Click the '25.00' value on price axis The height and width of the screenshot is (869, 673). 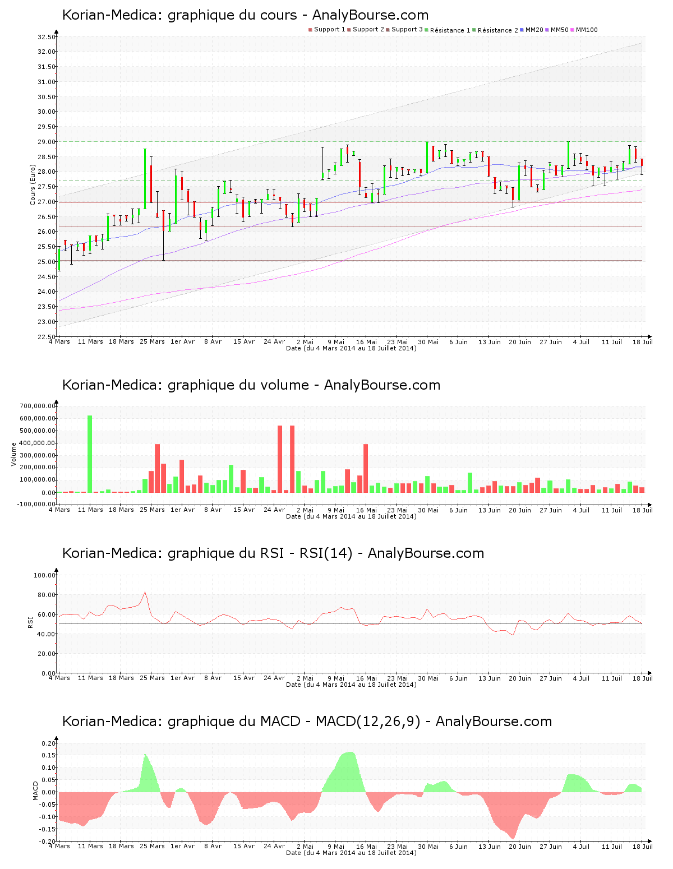point(47,262)
